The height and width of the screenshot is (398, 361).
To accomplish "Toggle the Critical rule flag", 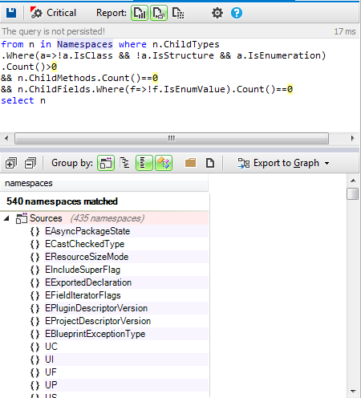I will tap(53, 13).
